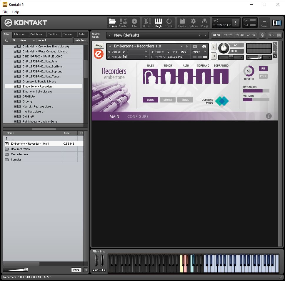The image size is (285, 281).
Task: Click the REVERB dial
Action: point(249,71)
